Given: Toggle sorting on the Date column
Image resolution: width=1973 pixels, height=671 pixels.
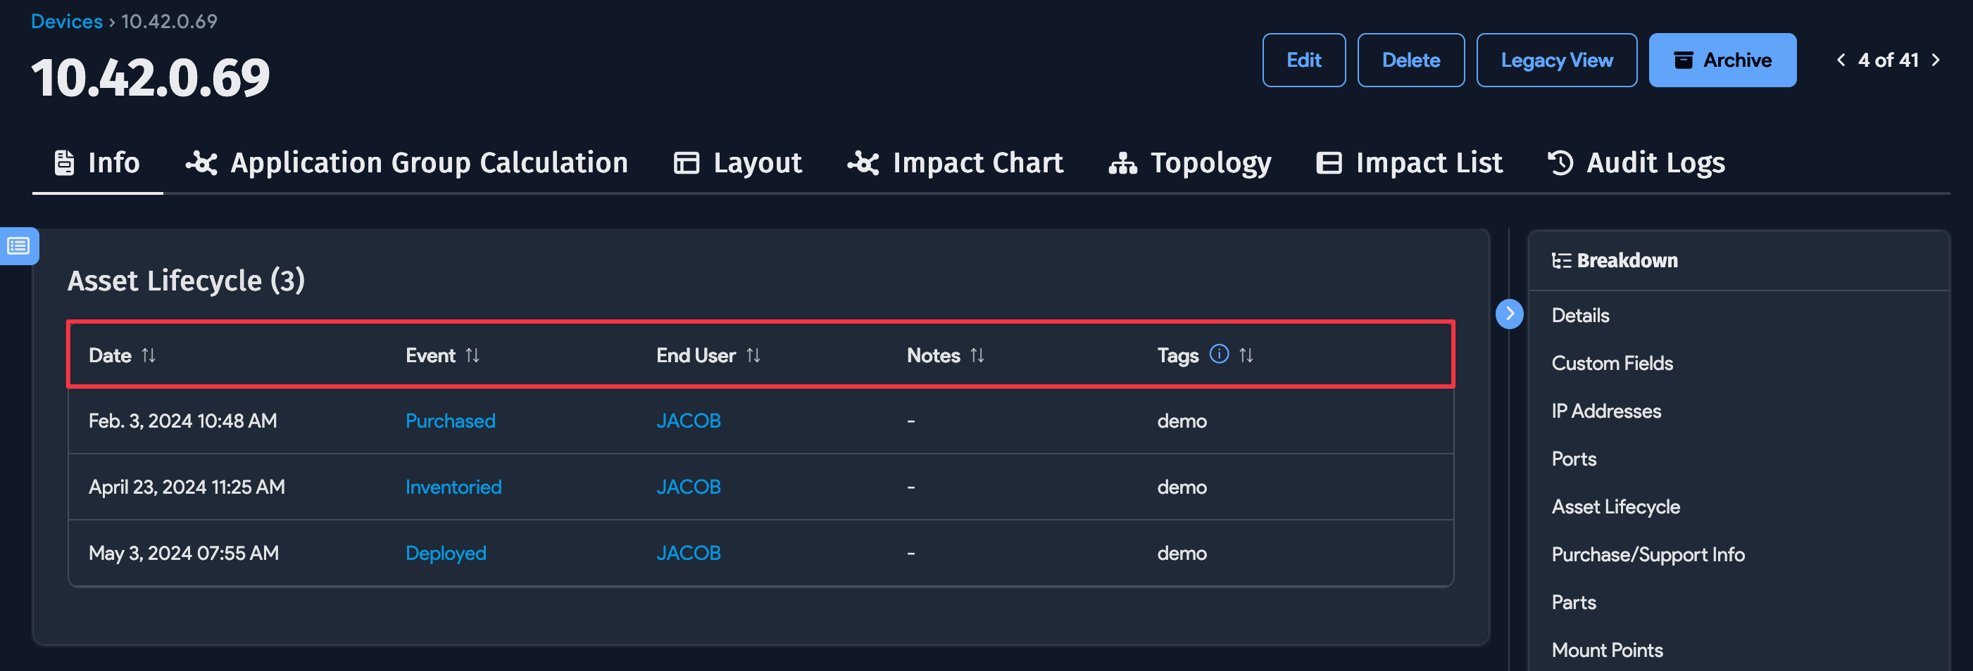Looking at the screenshot, I should tap(149, 355).
